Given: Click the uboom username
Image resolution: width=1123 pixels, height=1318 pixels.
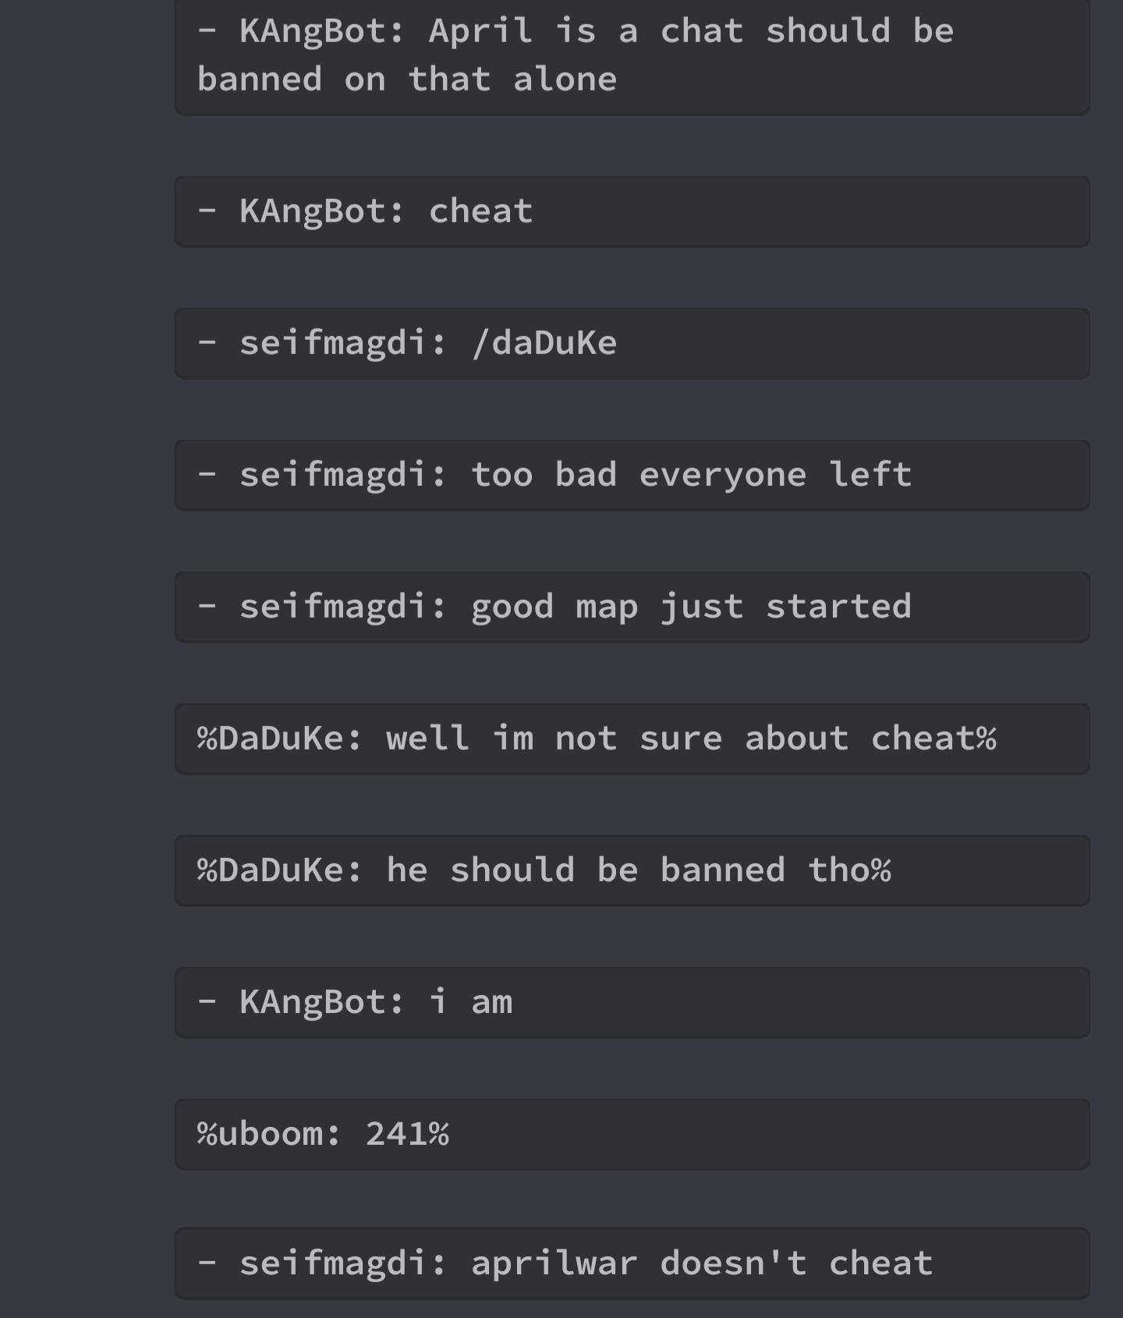Looking at the screenshot, I should tap(270, 1134).
